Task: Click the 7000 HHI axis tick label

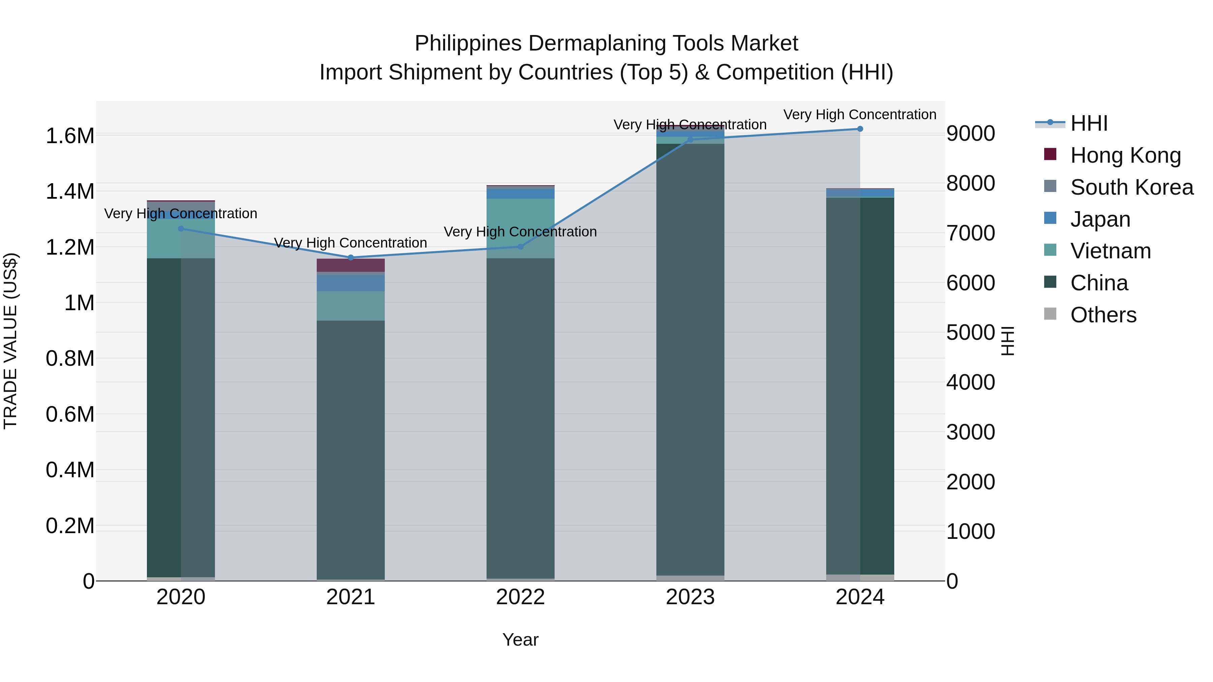Action: pyautogui.click(x=971, y=233)
